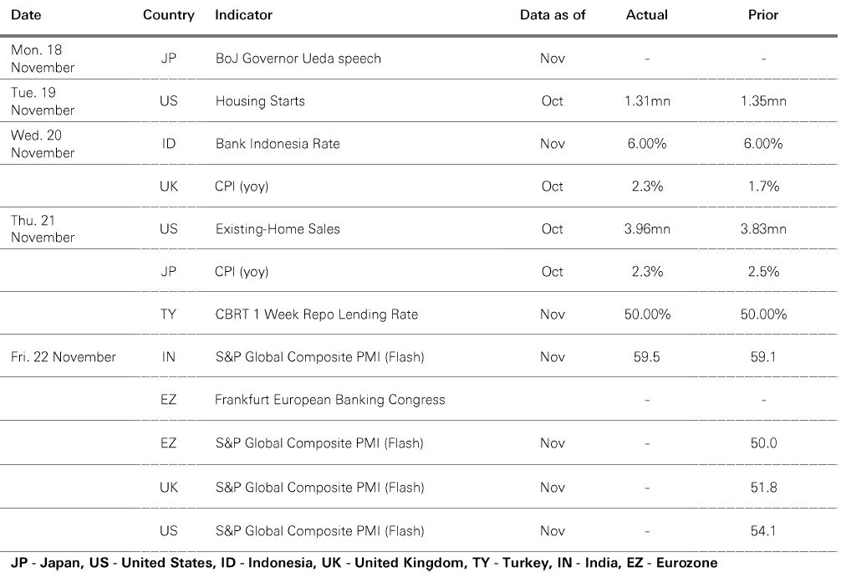Click the Date column header
The height and width of the screenshot is (583, 841).
[26, 15]
